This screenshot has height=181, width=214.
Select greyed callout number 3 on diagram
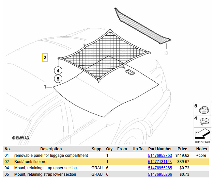(166, 53)
